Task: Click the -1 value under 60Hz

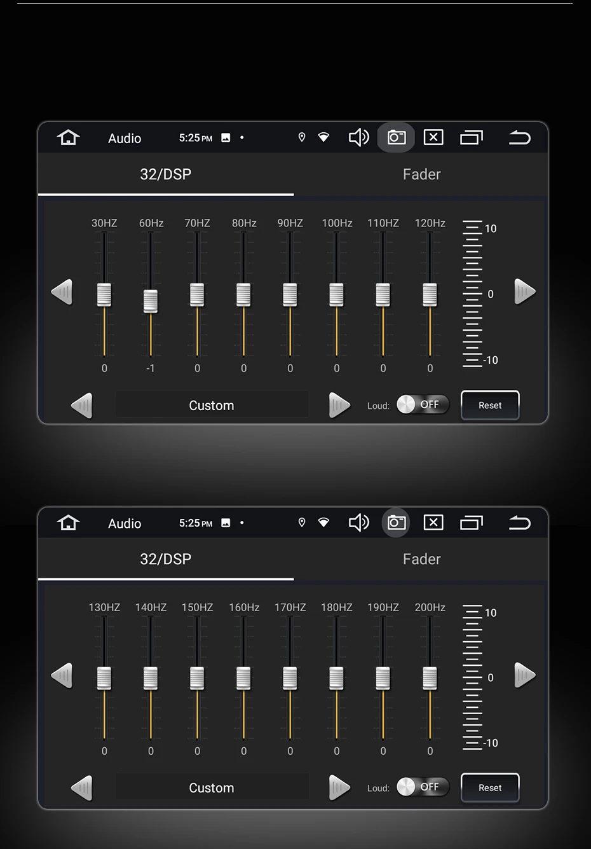Action: point(151,368)
